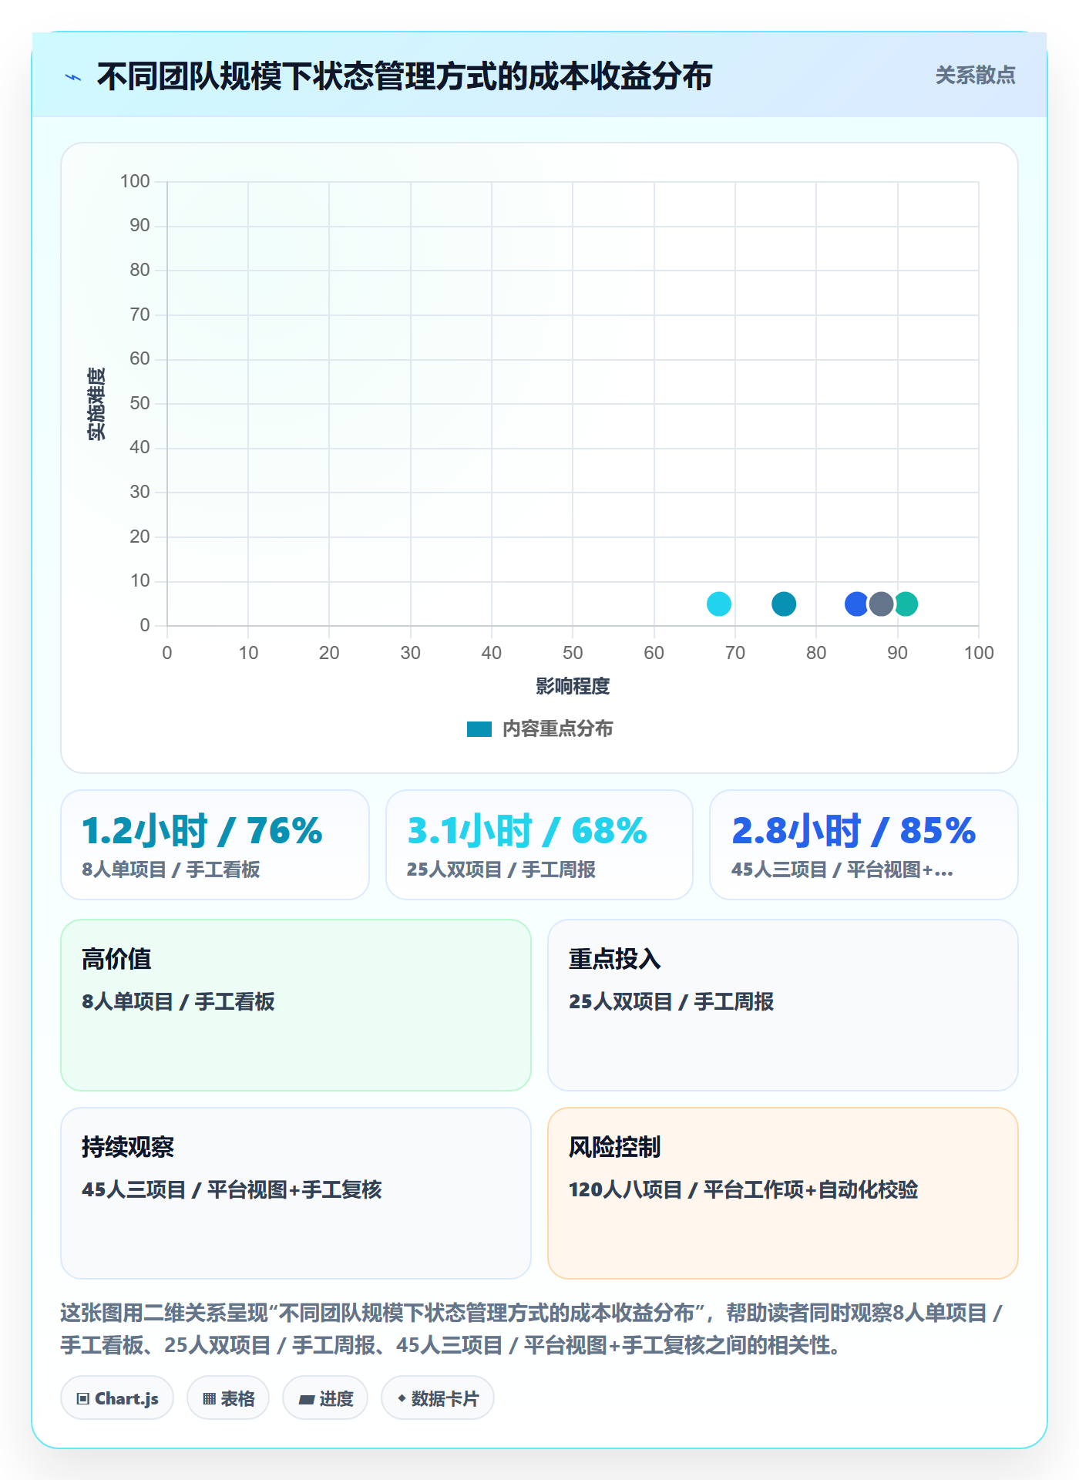Click the 进度 tag chip
This screenshot has height=1480, width=1079.
[325, 1398]
